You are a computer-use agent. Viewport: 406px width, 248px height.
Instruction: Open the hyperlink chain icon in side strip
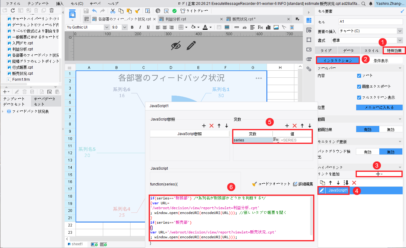(x=309, y=69)
